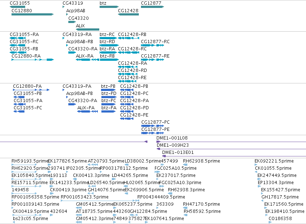
Task: Select transcript CG12428-RE
Action: click(x=132, y=78)
